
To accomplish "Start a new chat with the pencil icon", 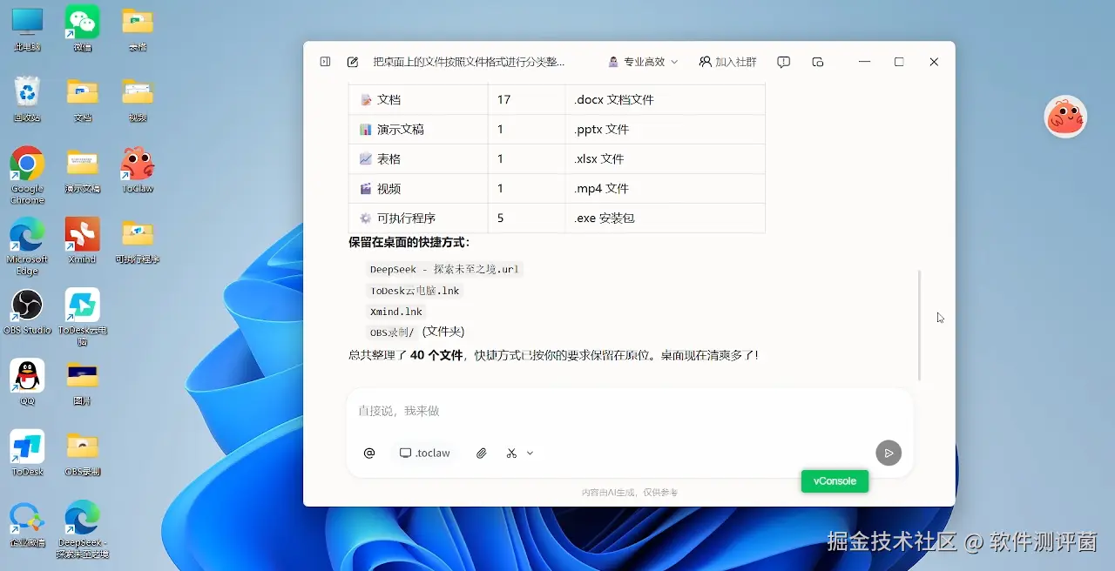I will click(352, 61).
